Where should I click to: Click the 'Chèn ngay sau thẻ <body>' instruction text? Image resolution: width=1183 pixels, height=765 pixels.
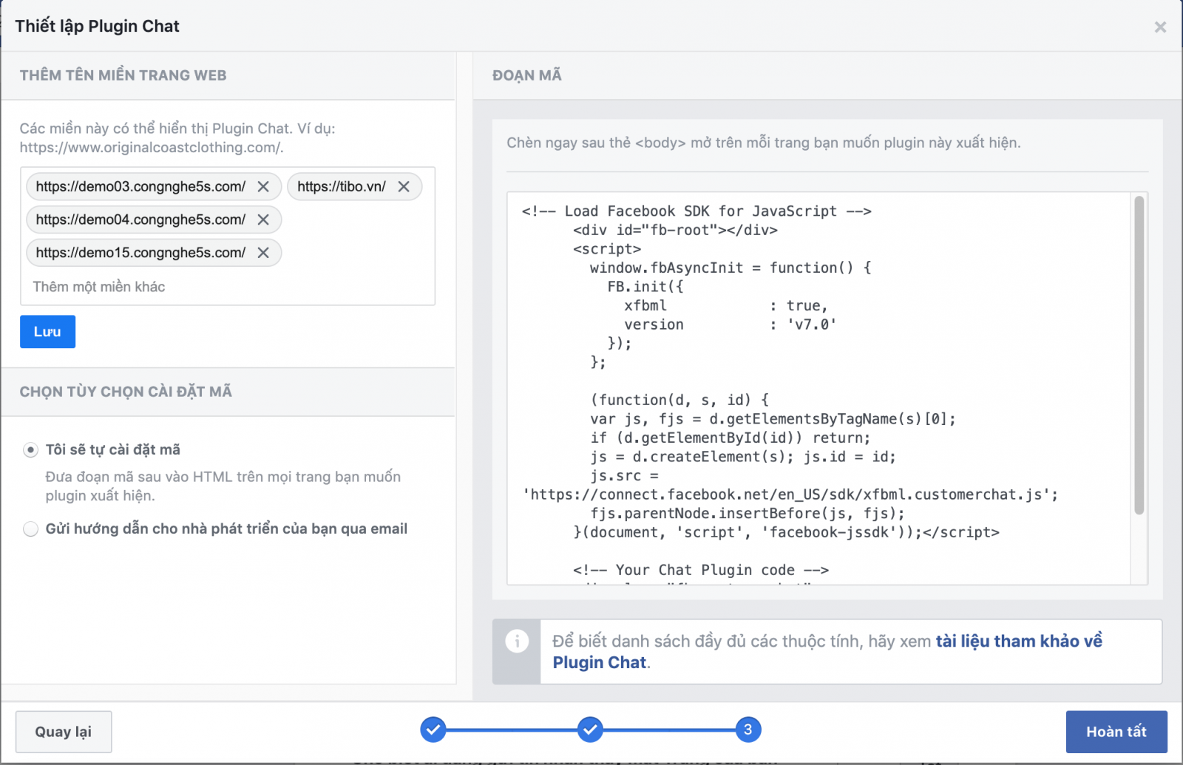[x=764, y=143]
